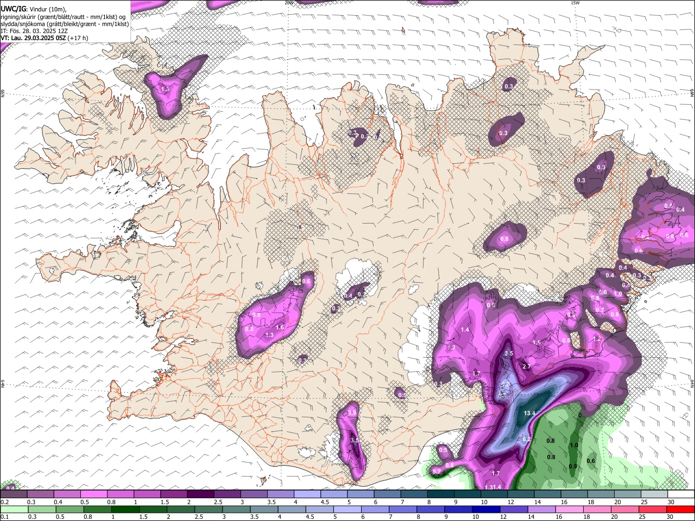The width and height of the screenshot is (695, 521).
Task: Pick the dark teal purple-row swatch between 8 and 9
Action: [x=440, y=494]
